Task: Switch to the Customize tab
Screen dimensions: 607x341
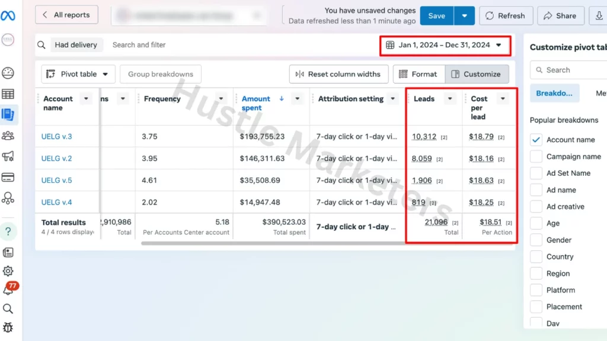Action: [x=477, y=74]
